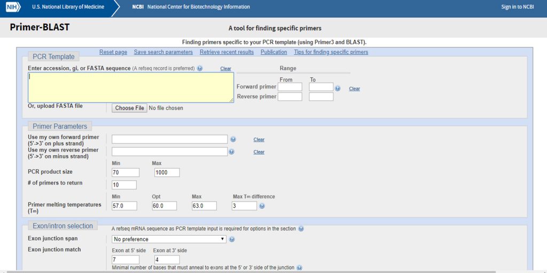Screen dimensions: 547x273
Task: Click melting temperature Min field
Action: (x=124, y=206)
